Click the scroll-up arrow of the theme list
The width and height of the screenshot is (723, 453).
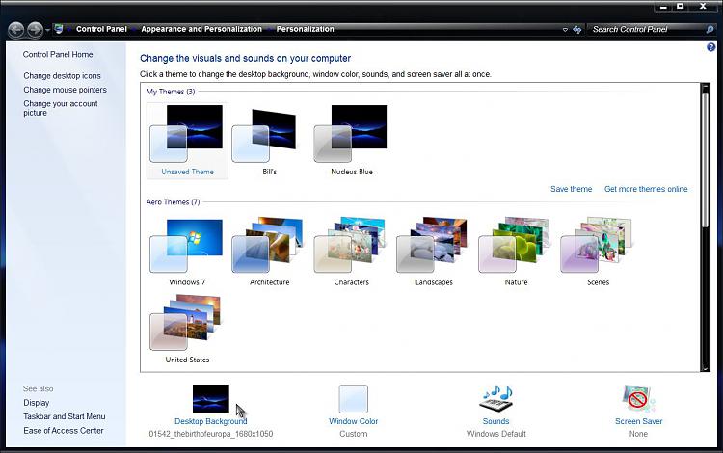[705, 87]
